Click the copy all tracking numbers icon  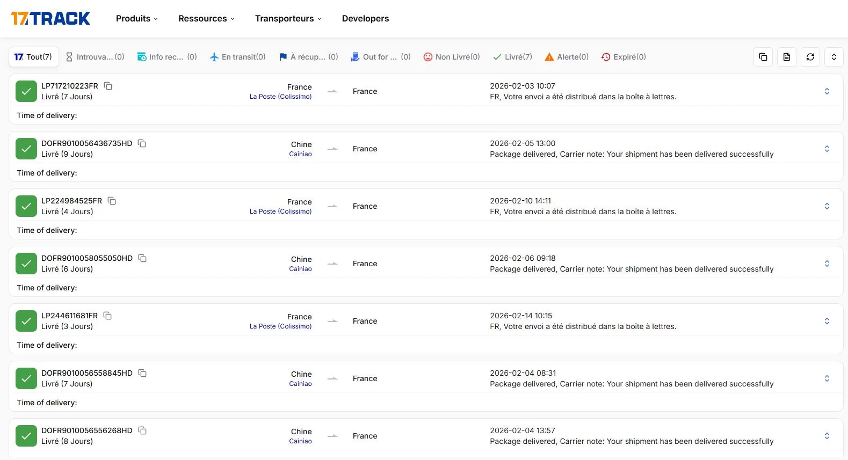(x=763, y=57)
